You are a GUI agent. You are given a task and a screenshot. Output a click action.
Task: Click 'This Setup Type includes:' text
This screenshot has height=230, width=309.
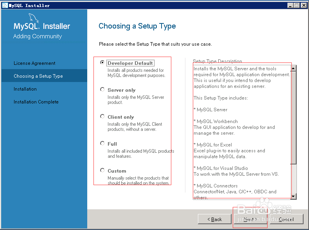(221, 98)
